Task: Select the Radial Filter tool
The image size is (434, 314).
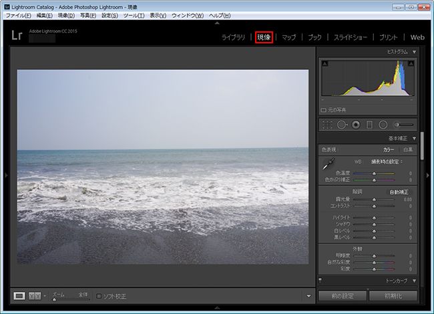Action: (x=383, y=125)
